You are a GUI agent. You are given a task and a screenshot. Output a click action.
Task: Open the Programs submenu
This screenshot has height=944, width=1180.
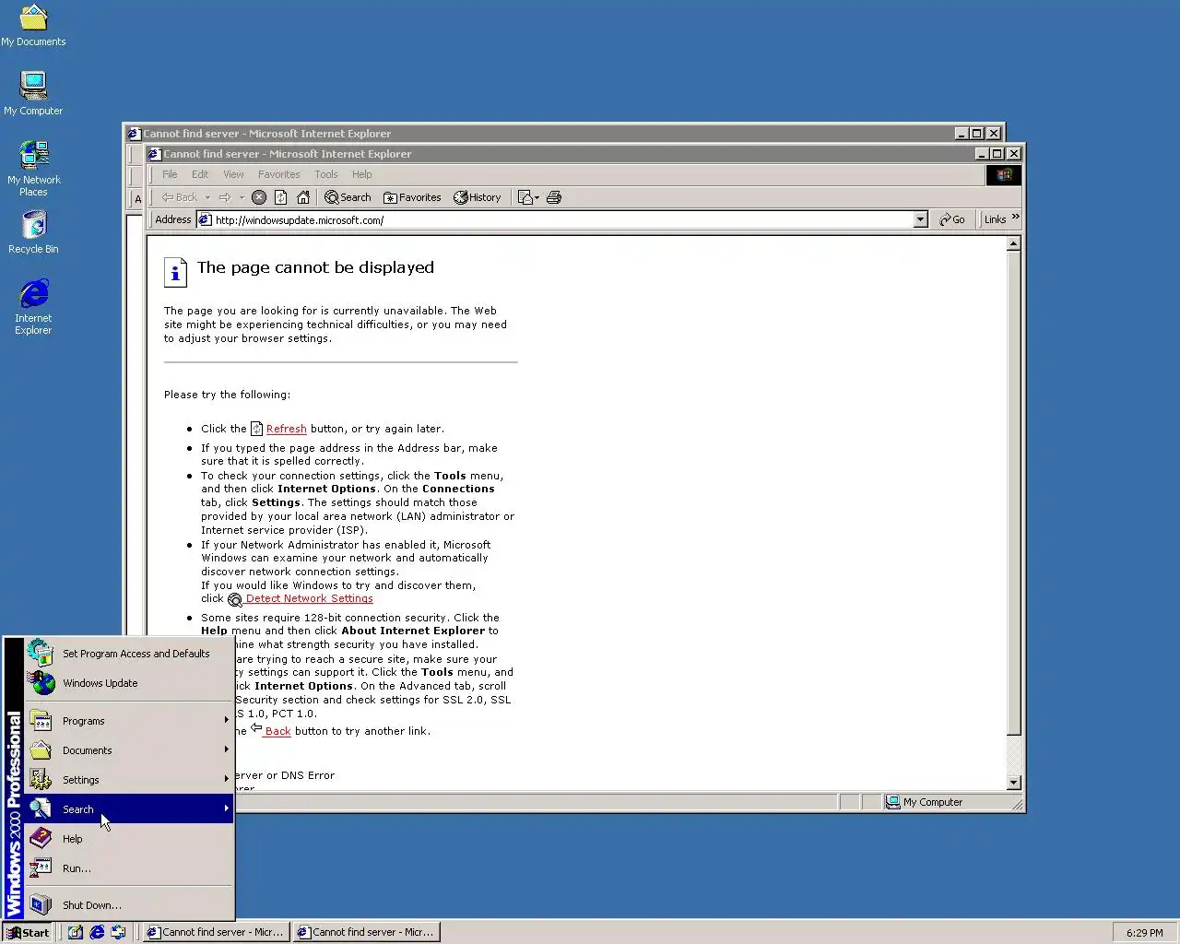pyautogui.click(x=129, y=721)
